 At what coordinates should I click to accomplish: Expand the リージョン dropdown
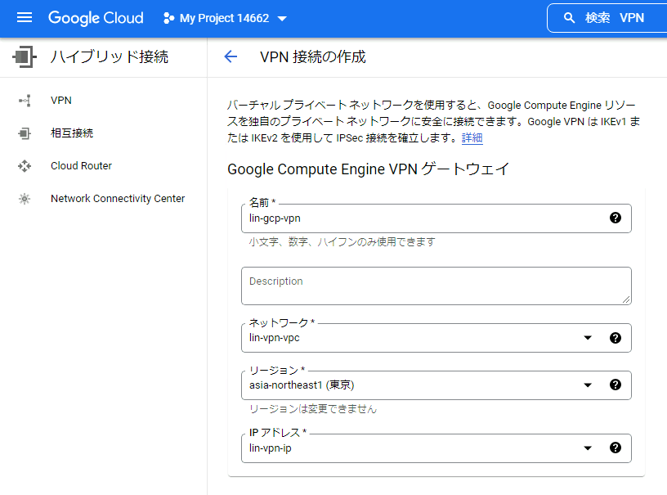[588, 385]
